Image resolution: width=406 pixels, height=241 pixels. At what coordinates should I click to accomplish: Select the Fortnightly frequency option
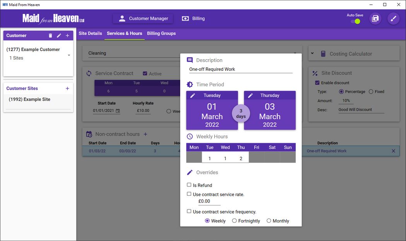tap(234, 221)
